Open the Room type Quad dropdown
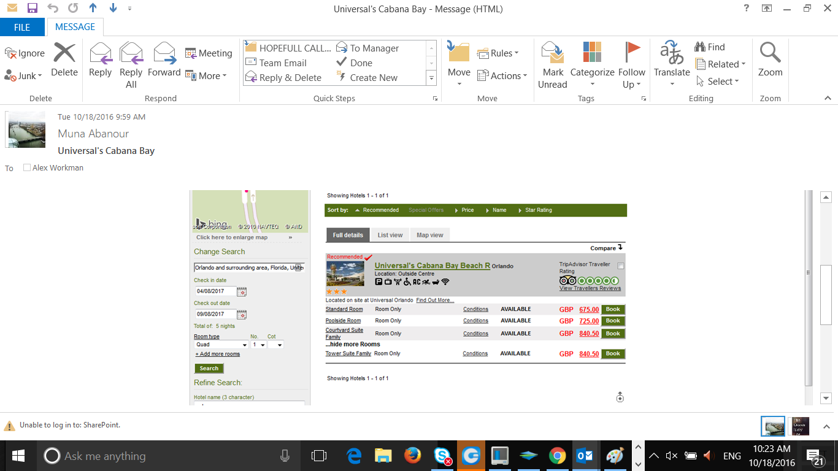 (x=221, y=345)
